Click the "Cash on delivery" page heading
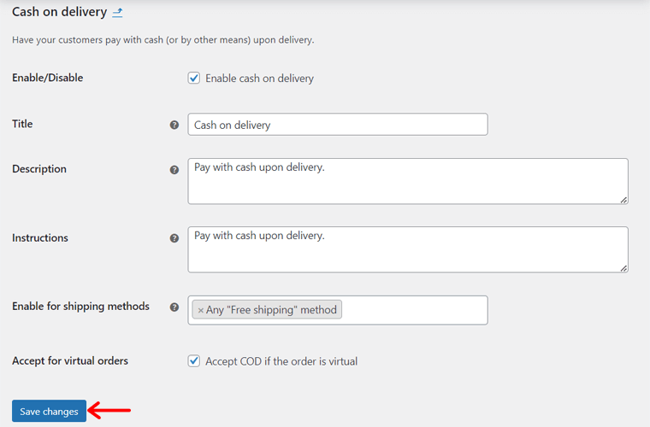The width and height of the screenshot is (650, 427). pyautogui.click(x=59, y=12)
